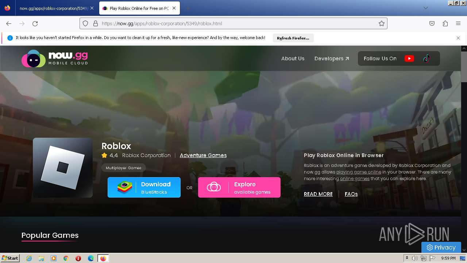Viewport: 467px width, 263px height.
Task: Open the FAQs link
Action: pos(351,194)
